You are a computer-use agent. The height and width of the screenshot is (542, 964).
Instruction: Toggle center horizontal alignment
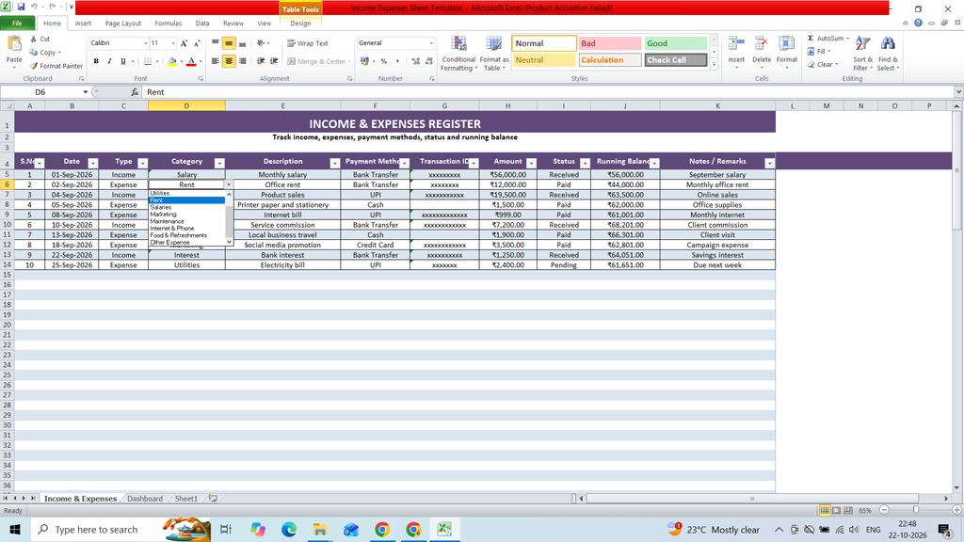pyautogui.click(x=229, y=61)
